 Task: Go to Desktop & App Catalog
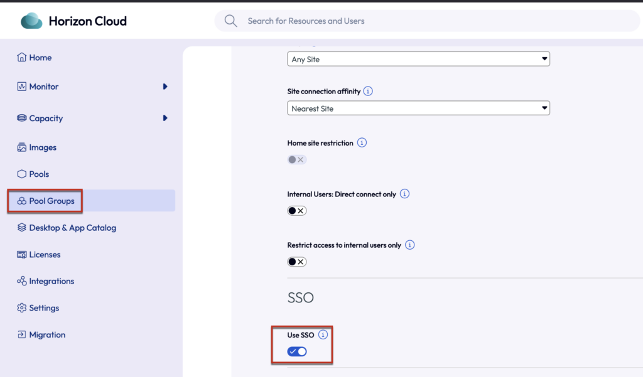coord(72,228)
